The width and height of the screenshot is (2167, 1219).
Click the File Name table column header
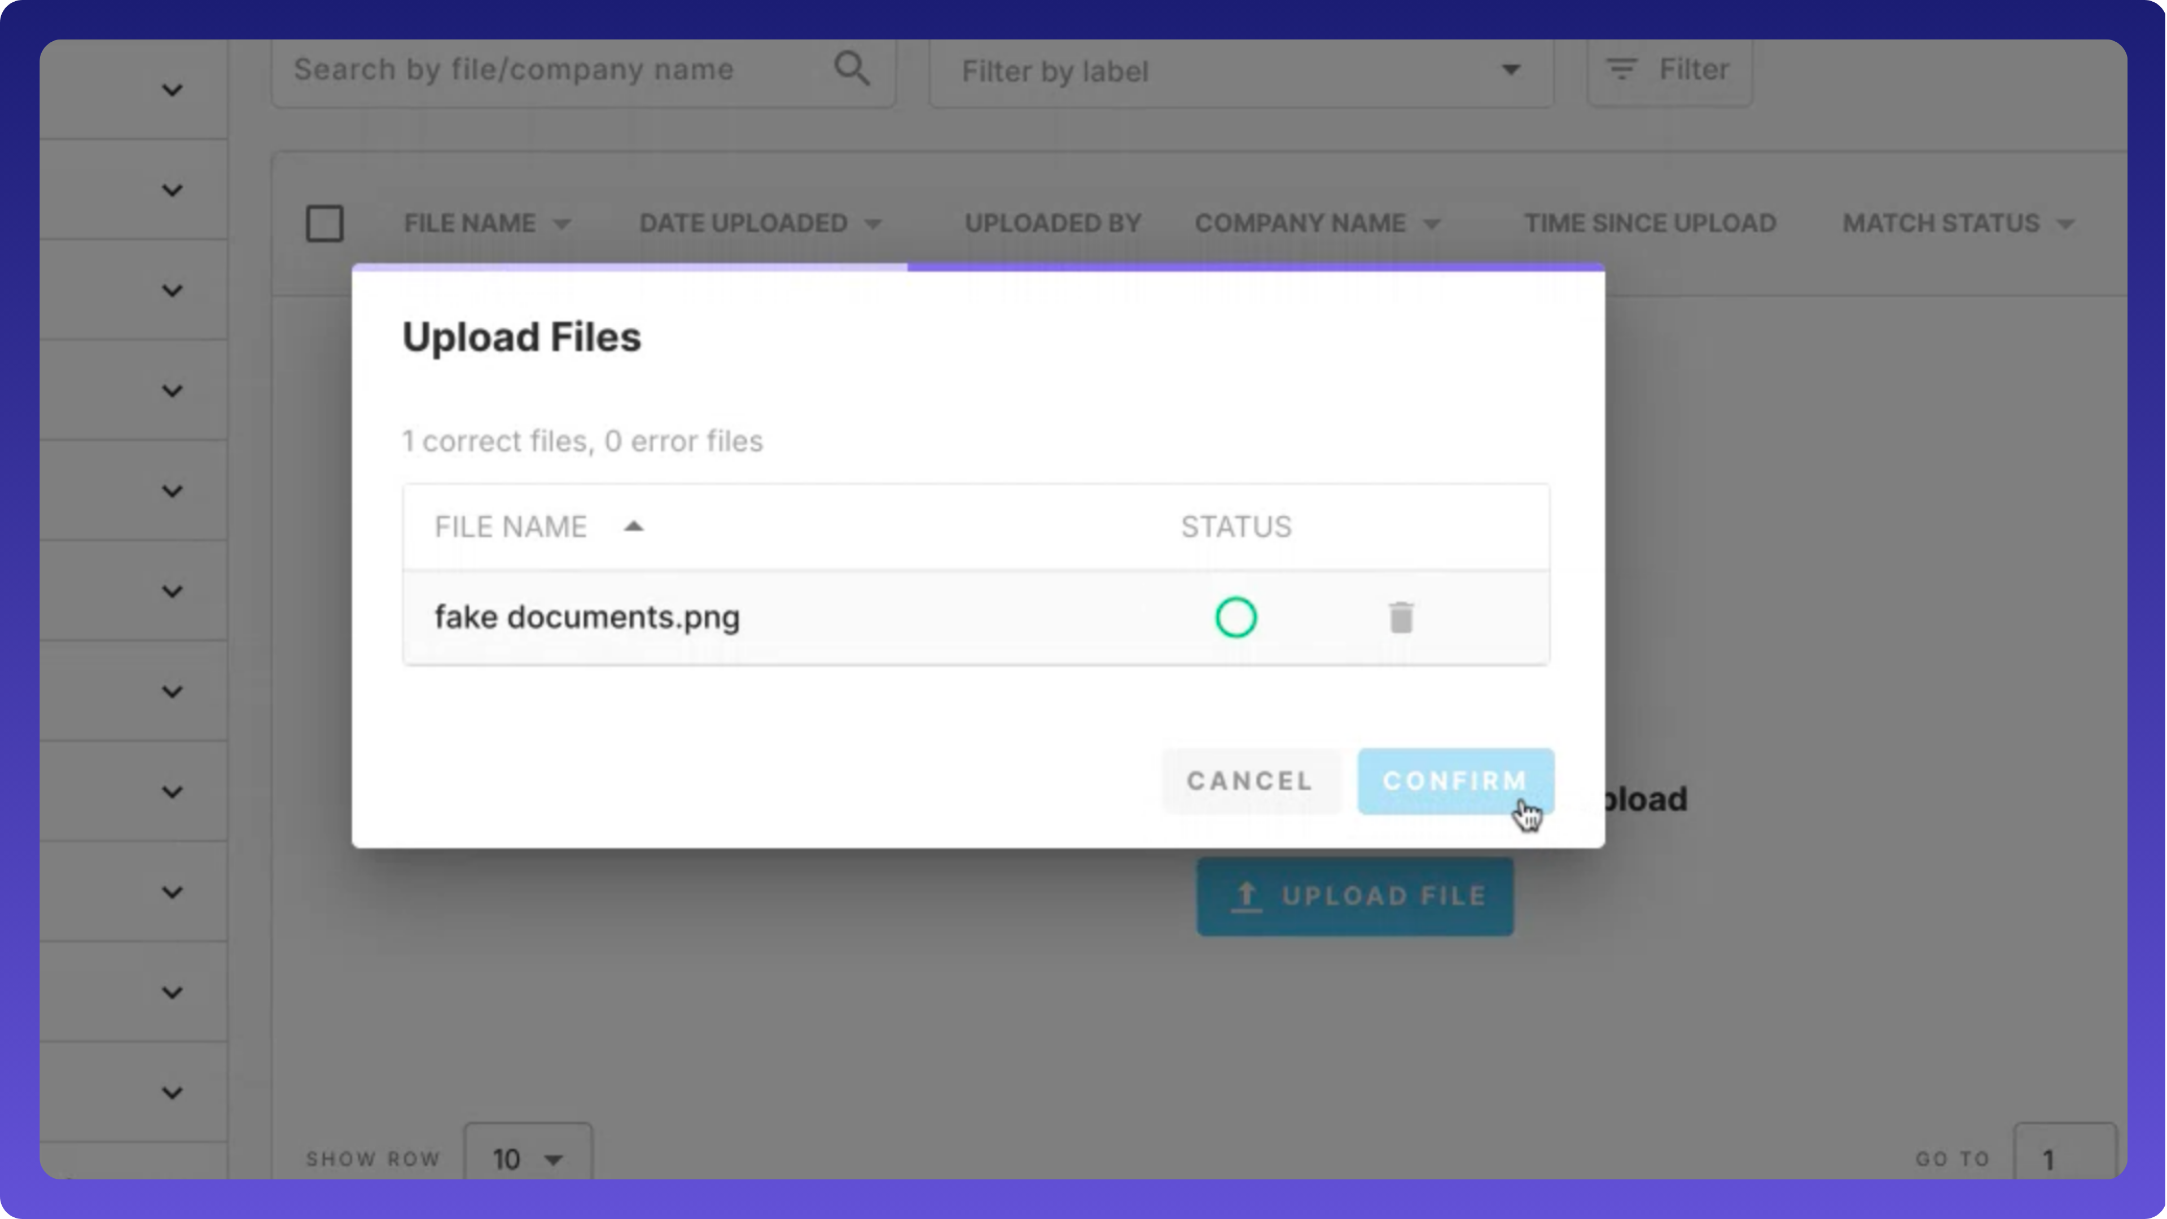[470, 223]
